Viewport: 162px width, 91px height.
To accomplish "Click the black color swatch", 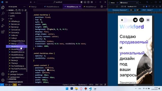I will tap(43, 73).
